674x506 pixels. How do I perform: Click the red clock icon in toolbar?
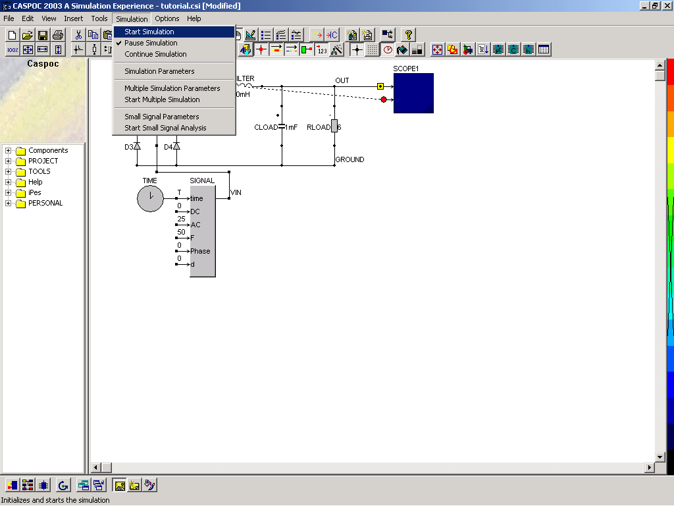point(388,49)
